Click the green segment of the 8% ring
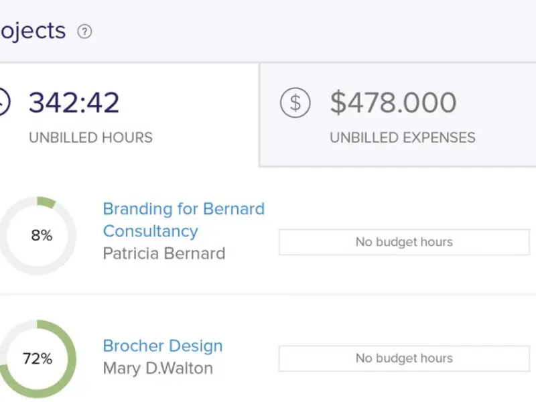 tap(47, 201)
